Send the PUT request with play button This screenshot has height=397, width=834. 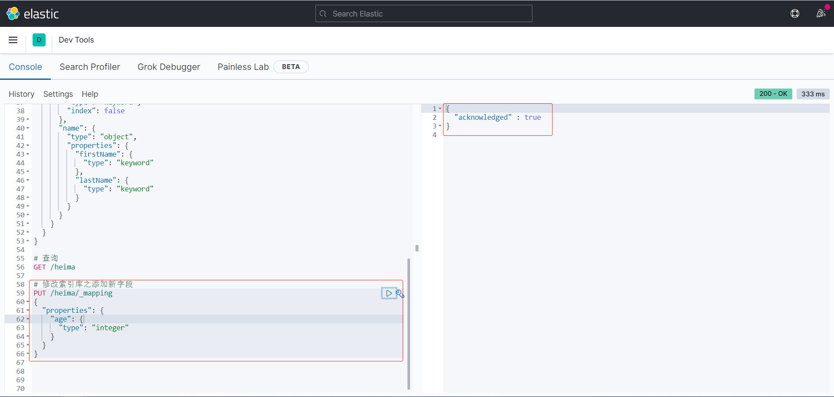[x=389, y=293]
